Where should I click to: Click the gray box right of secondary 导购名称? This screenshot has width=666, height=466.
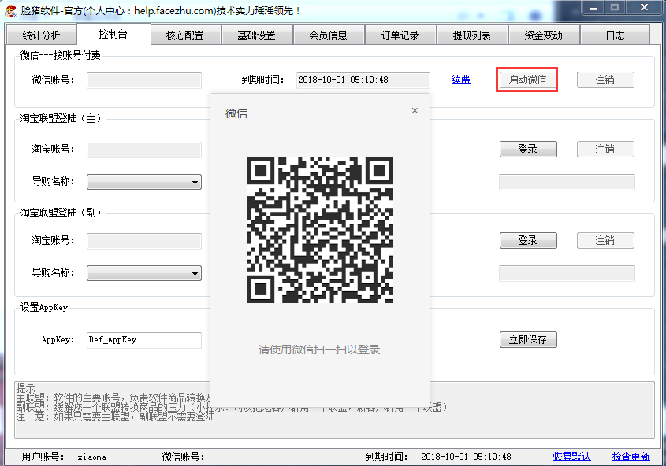coord(567,273)
